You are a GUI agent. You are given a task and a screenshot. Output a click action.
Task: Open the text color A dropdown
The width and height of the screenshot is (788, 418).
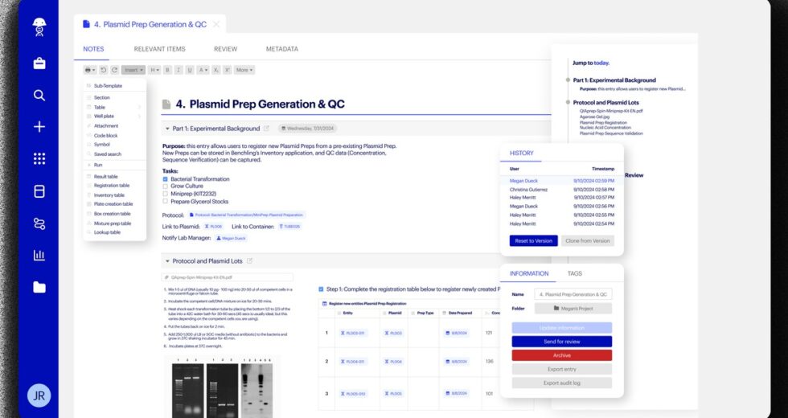tap(203, 70)
